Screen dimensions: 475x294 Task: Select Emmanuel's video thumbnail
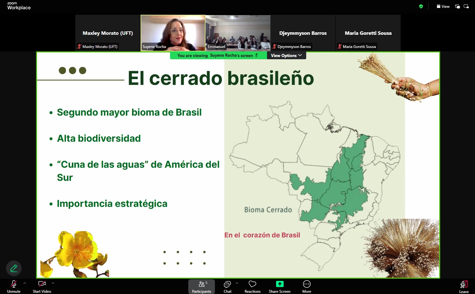click(238, 33)
